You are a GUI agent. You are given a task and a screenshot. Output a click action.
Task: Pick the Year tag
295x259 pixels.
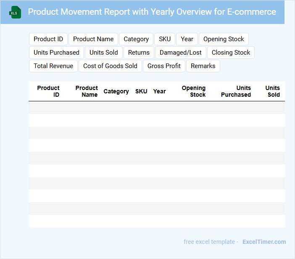point(187,39)
